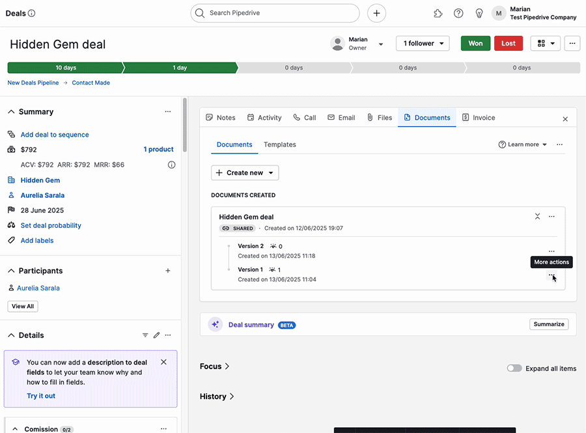Open Hidden Gem deal document ellipsis menu
The image size is (586, 433).
tap(551, 216)
